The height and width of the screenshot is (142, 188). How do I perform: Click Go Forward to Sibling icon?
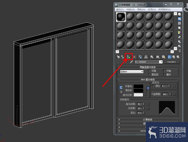tap(178, 57)
